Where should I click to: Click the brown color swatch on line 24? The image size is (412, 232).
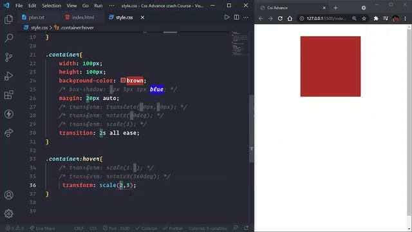point(123,80)
